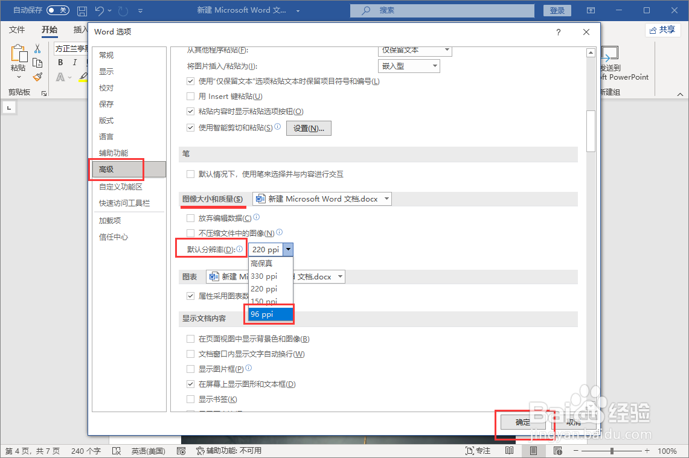689x458 pixels.
Task: Click the Redo icon in title bar
Action: [x=123, y=10]
